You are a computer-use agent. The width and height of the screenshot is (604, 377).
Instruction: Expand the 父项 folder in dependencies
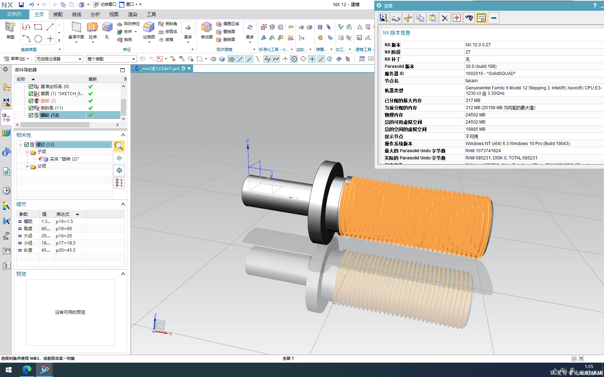pos(27,166)
